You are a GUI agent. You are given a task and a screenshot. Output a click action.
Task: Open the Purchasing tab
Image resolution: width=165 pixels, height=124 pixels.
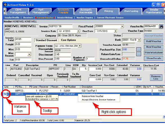point(131,11)
